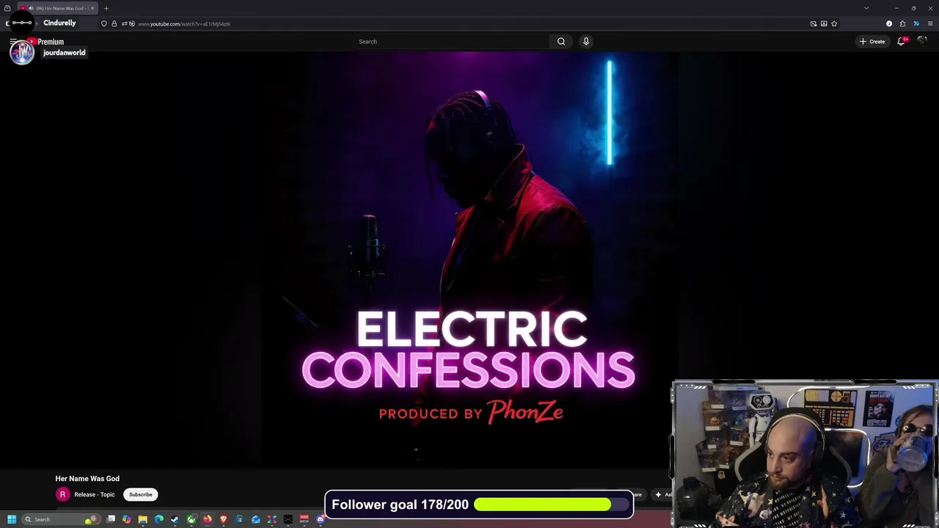Launch Brave browser from taskbar
The image size is (939, 528).
[x=224, y=519]
